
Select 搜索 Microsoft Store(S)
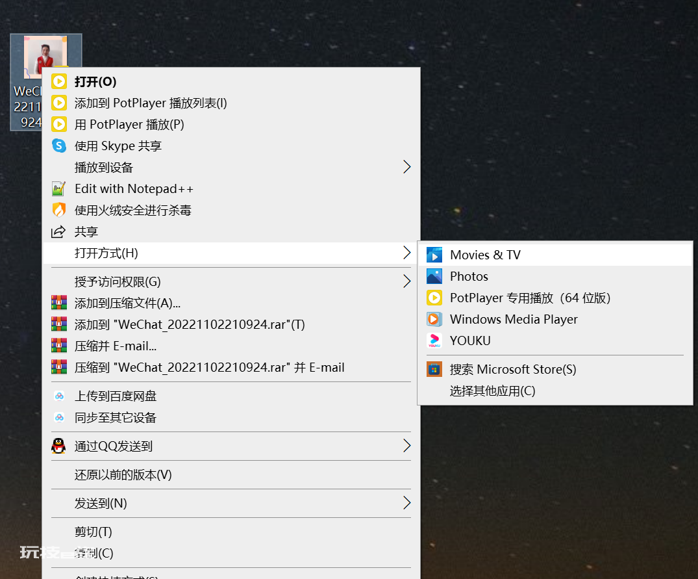[555, 369]
